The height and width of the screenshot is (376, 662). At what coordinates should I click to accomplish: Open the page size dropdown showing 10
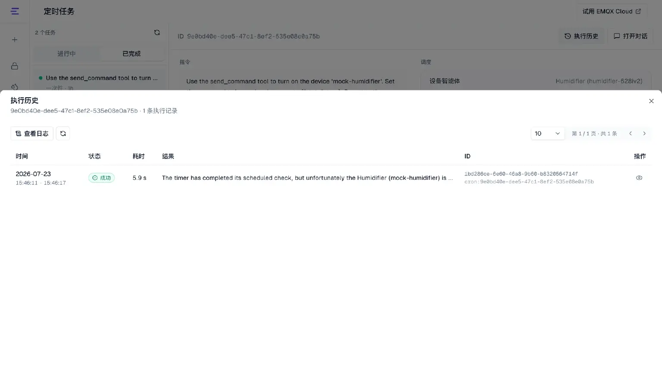pyautogui.click(x=548, y=133)
